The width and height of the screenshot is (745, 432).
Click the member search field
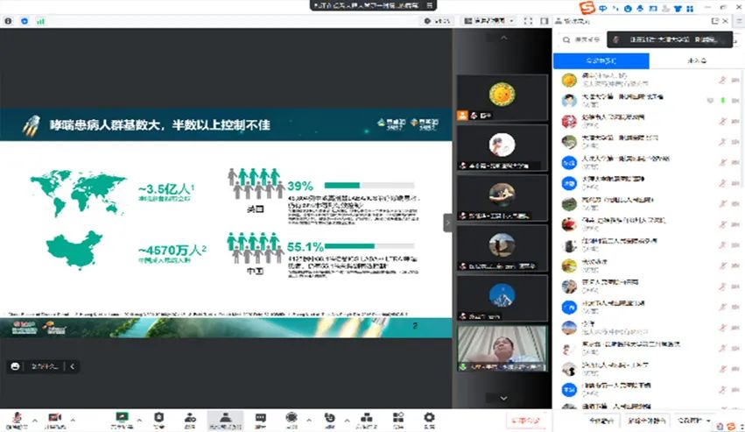point(582,39)
